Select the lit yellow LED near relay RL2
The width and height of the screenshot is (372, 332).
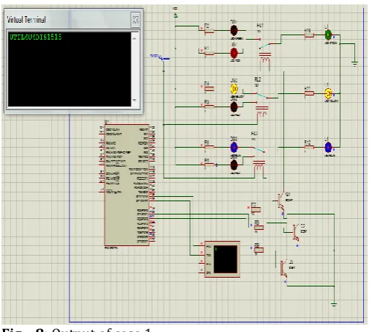[x=234, y=89]
